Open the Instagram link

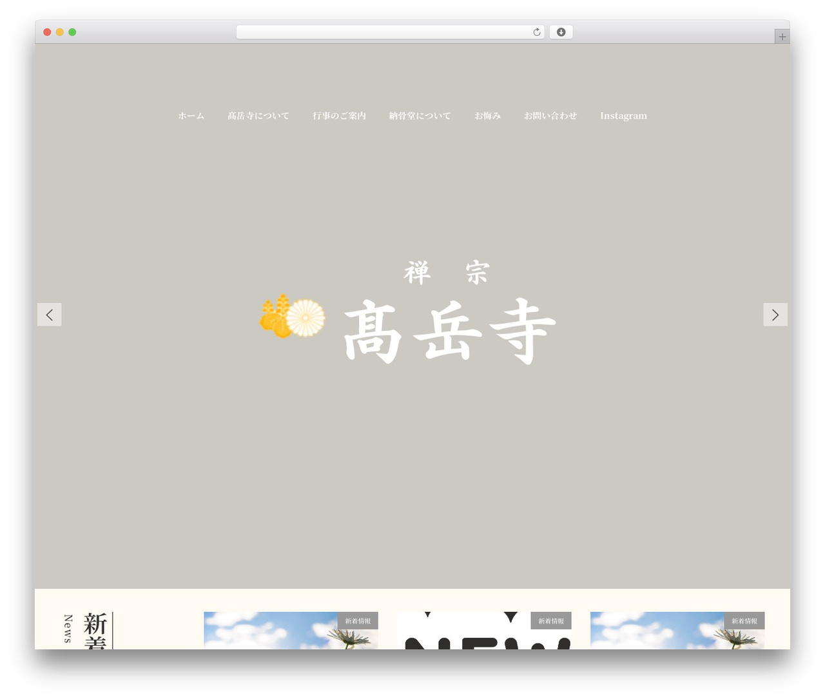click(623, 116)
